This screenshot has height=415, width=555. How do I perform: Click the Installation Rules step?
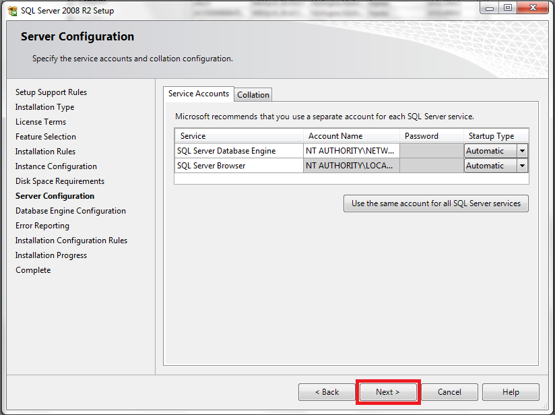pyautogui.click(x=45, y=152)
